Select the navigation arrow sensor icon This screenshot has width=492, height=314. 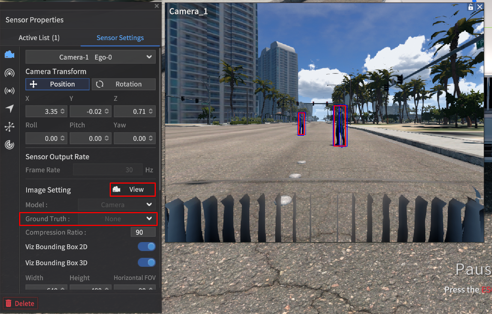(9, 109)
